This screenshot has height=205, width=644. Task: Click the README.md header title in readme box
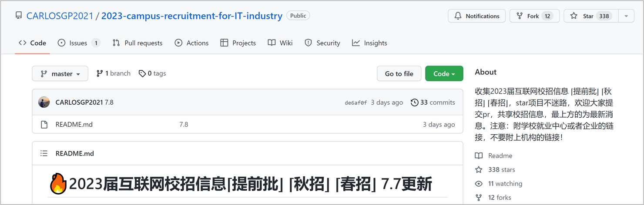pos(75,153)
